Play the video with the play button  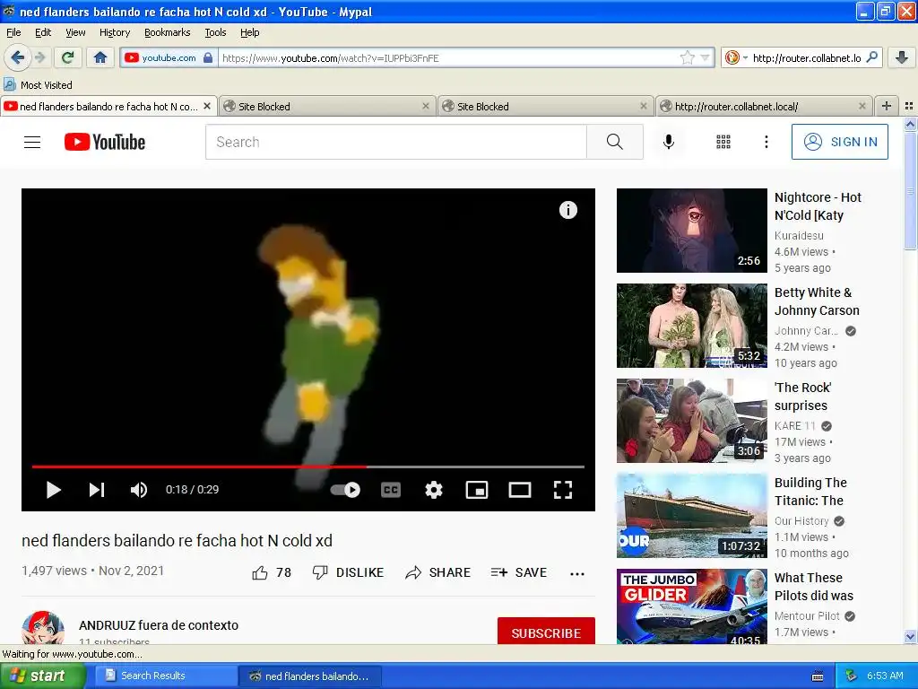coord(53,490)
